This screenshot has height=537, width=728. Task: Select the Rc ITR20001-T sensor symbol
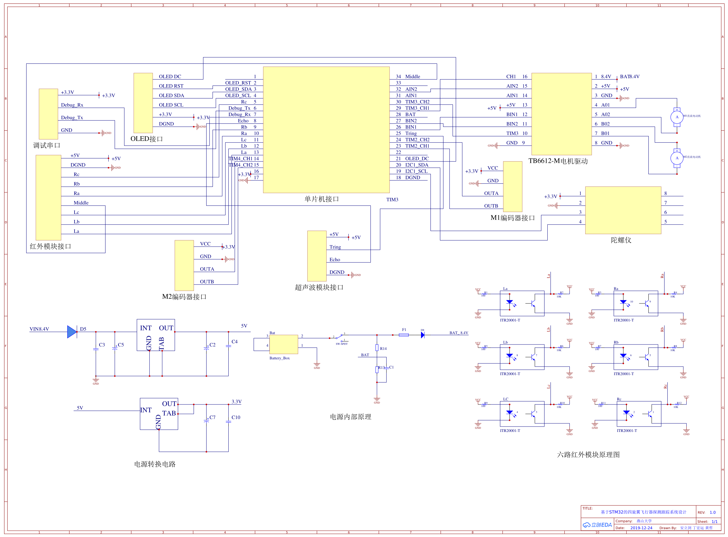(639, 414)
